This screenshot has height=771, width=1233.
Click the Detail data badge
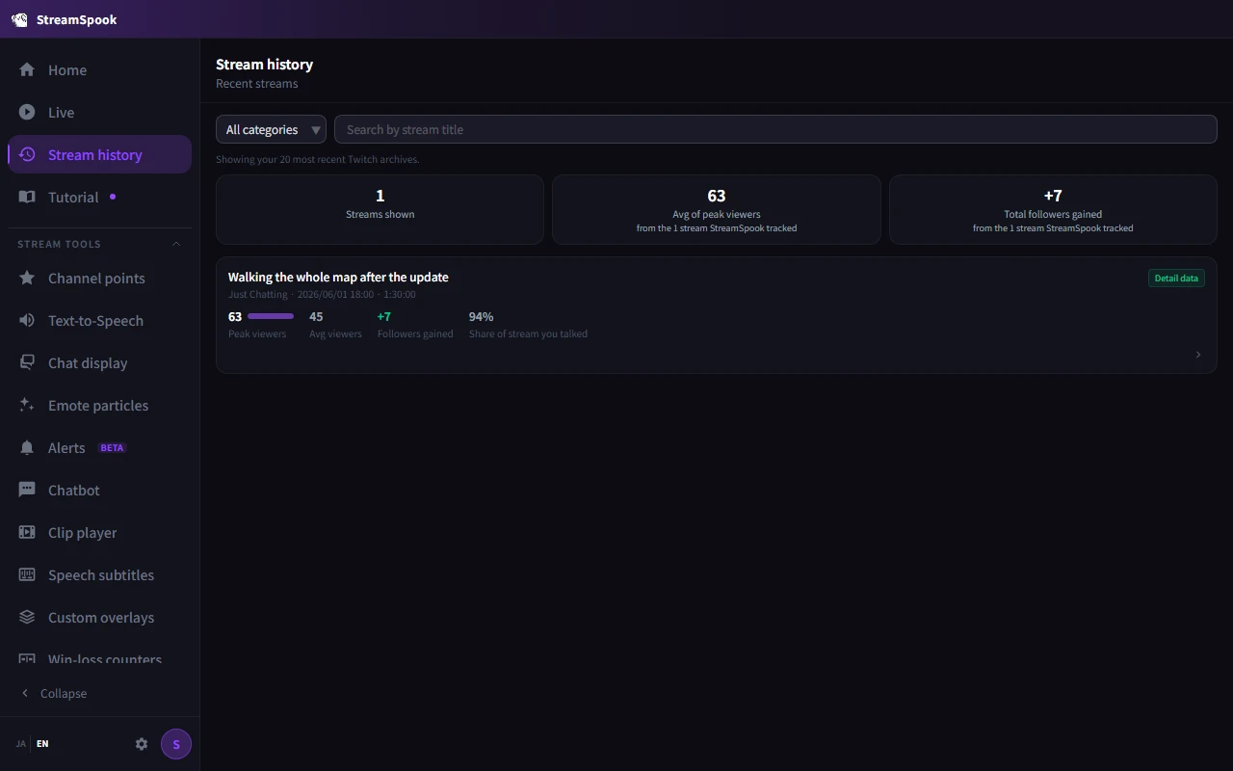coord(1176,278)
